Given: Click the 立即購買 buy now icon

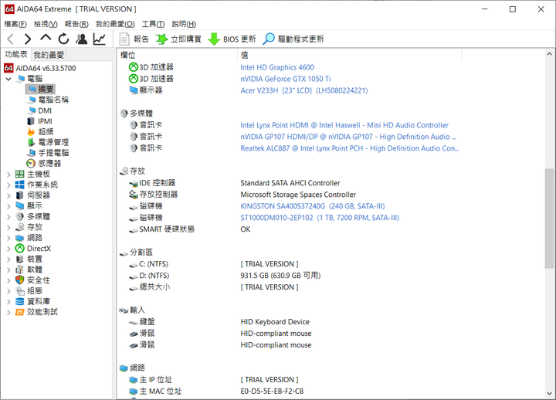Looking at the screenshot, I should click(161, 39).
